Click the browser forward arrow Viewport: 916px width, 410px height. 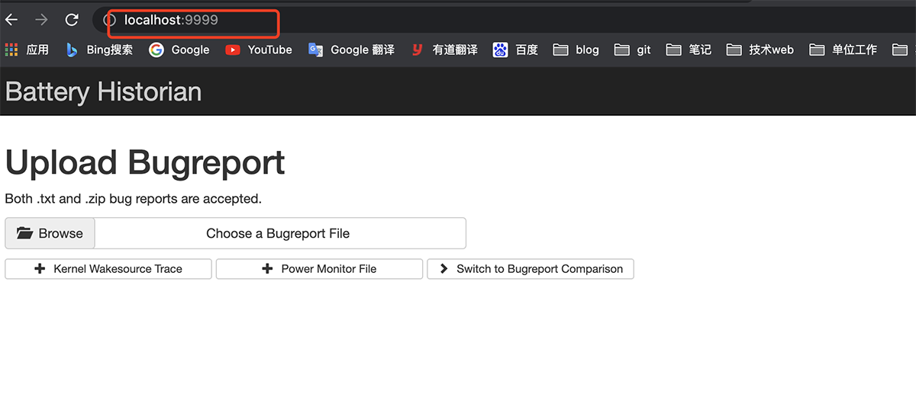[41, 21]
